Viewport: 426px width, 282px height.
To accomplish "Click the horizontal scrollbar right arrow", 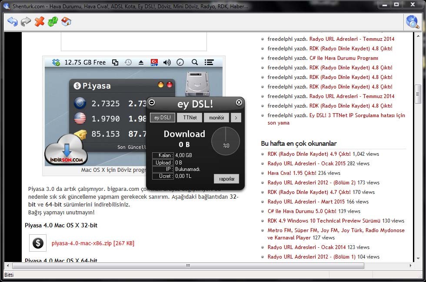I will 410,266.
